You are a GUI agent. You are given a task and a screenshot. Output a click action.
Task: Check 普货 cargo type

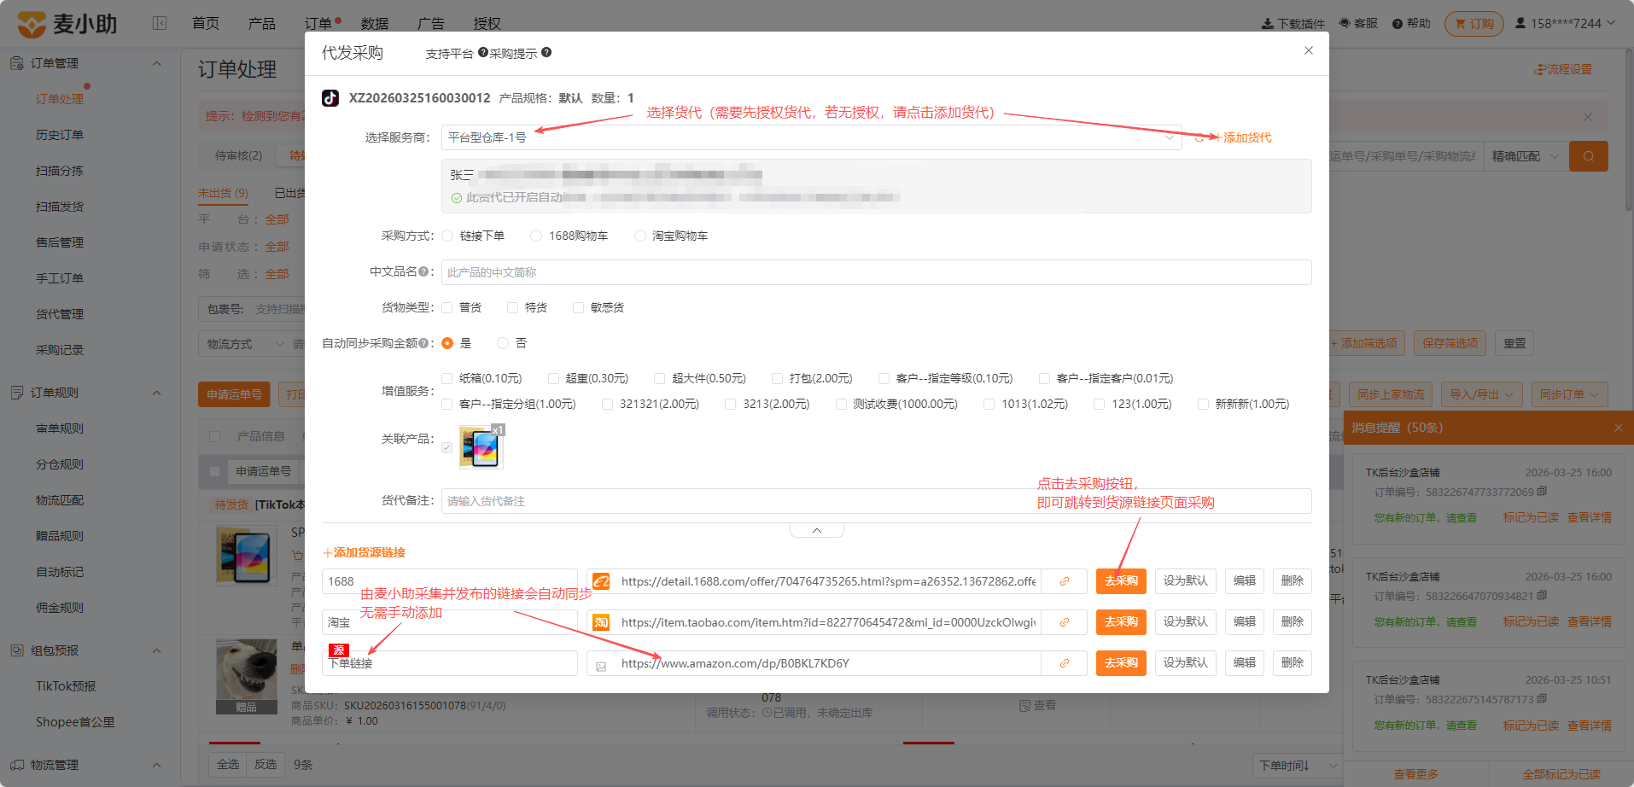[446, 307]
